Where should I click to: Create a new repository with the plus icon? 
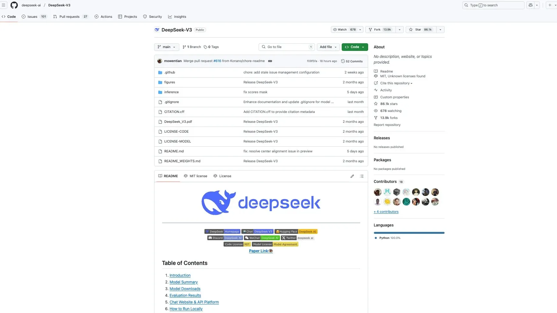[550, 5]
